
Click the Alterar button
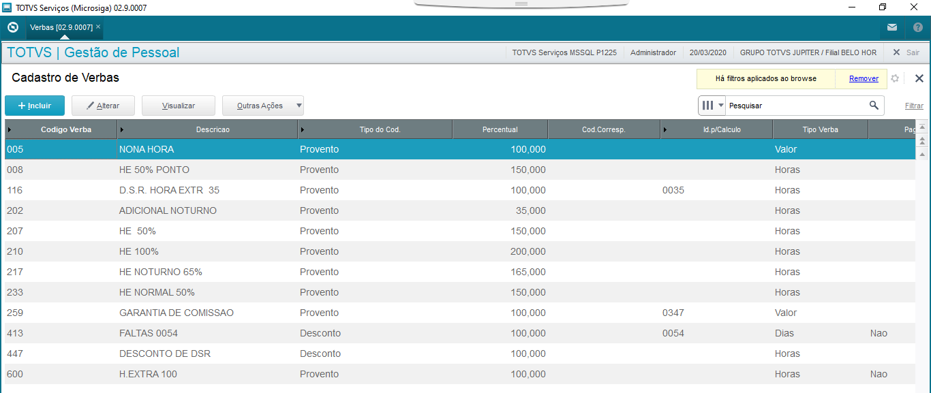click(103, 106)
